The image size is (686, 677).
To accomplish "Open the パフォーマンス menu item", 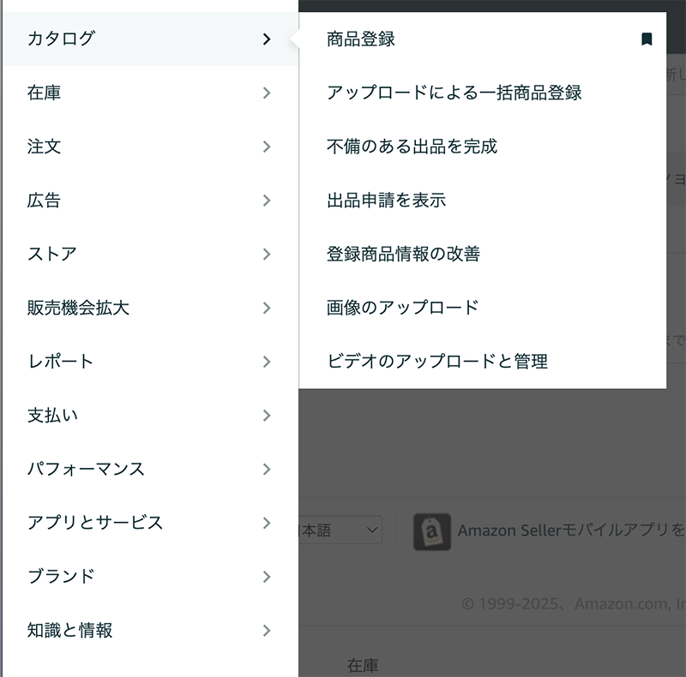I will [x=152, y=470].
